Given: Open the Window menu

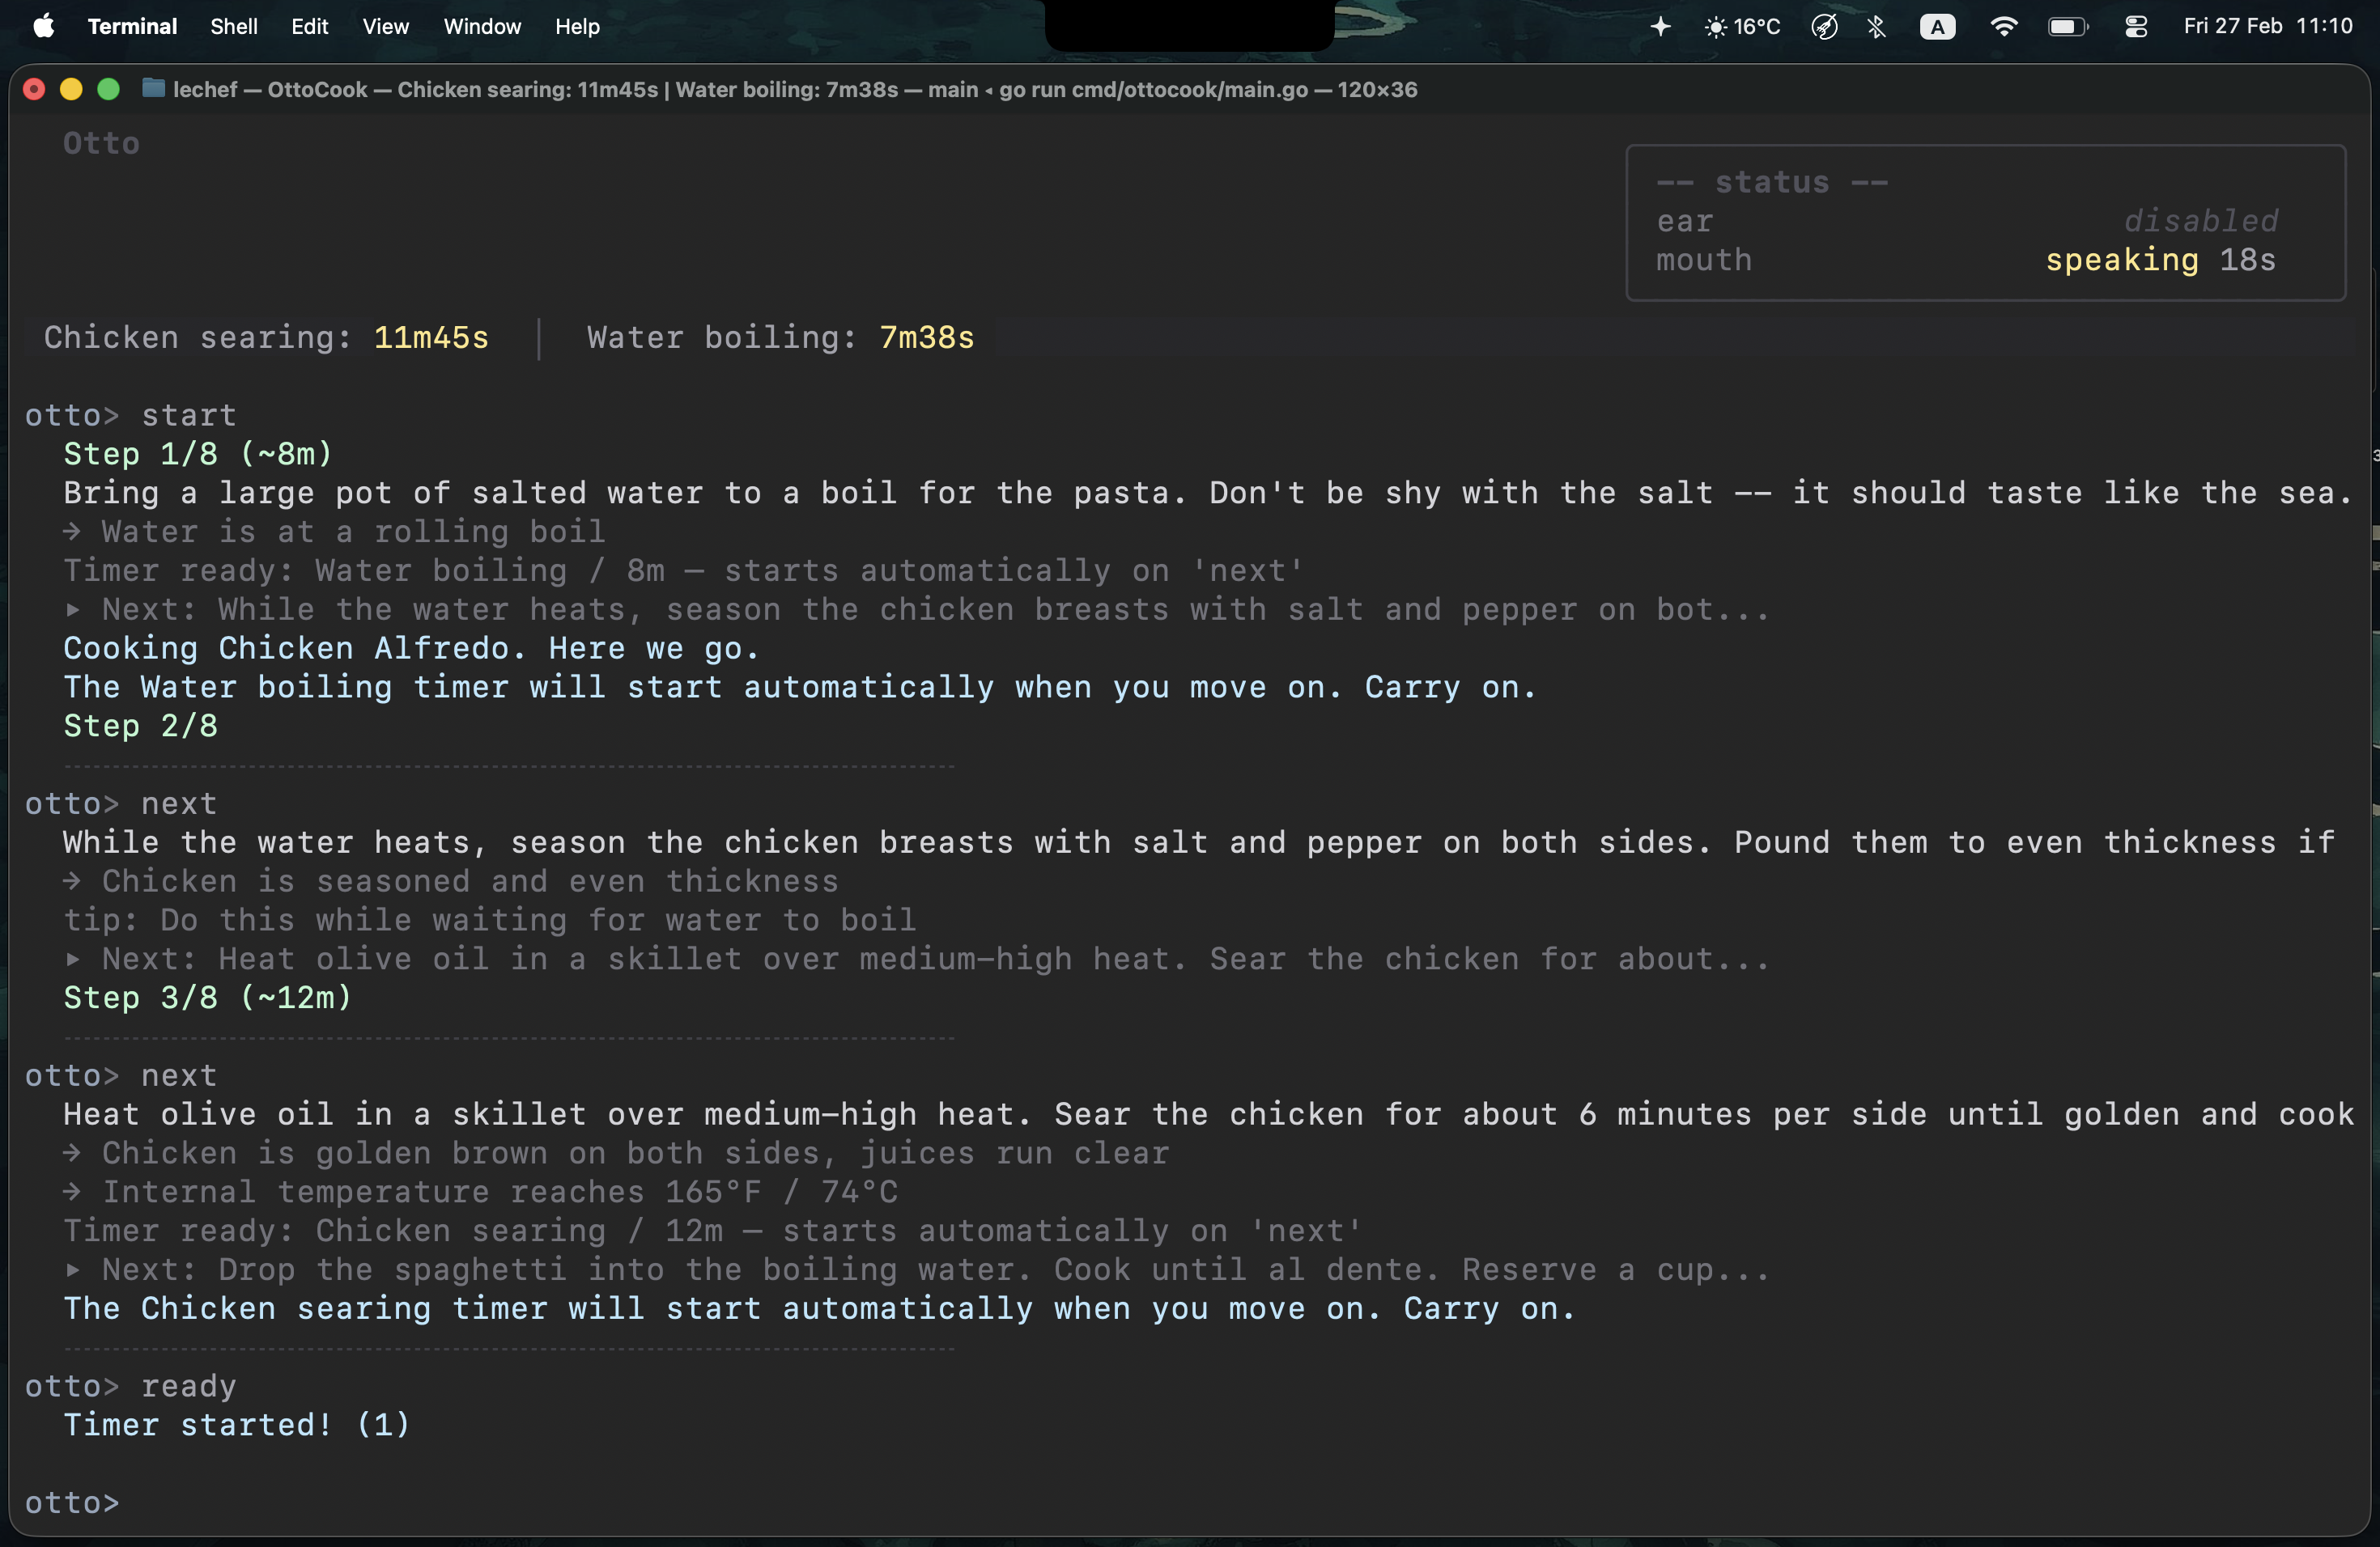Looking at the screenshot, I should pos(482,27).
